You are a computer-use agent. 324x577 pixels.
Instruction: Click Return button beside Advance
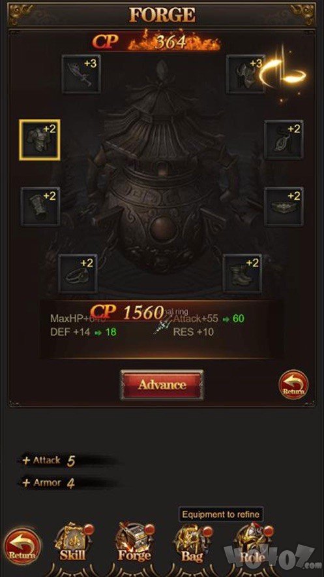[x=293, y=385]
